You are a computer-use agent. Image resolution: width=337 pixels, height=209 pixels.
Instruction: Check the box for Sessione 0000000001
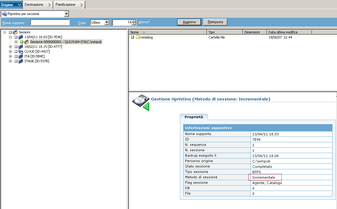(x=22, y=42)
